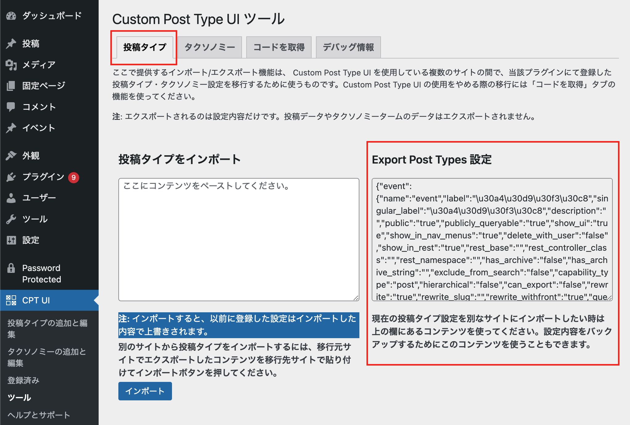
Task: Open the ツール submenu under CPT UI
Action: pyautogui.click(x=19, y=398)
